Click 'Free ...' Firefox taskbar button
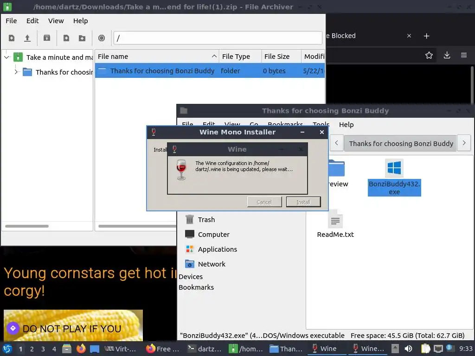Screen dimensions: 475x356 pos(162,349)
